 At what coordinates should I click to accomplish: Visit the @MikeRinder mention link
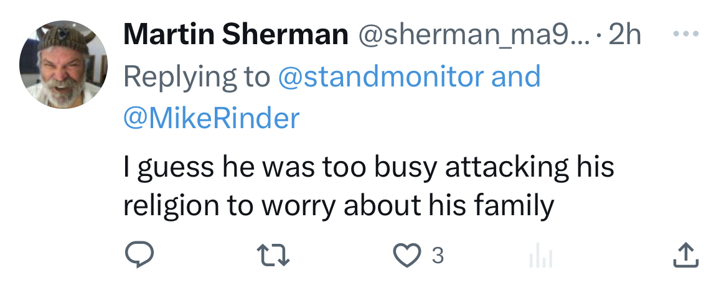pos(212,118)
